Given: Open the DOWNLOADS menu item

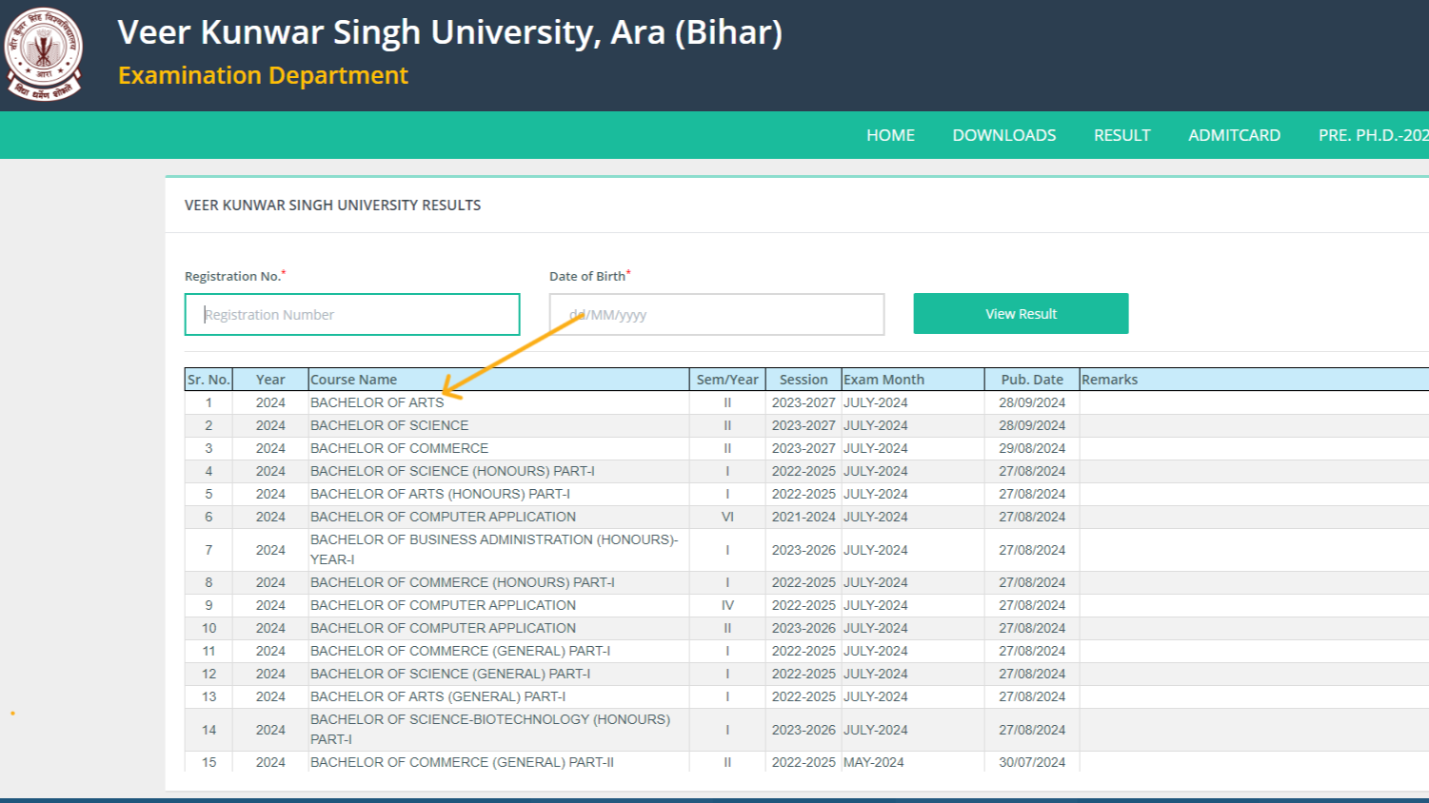Looking at the screenshot, I should click(x=1004, y=135).
